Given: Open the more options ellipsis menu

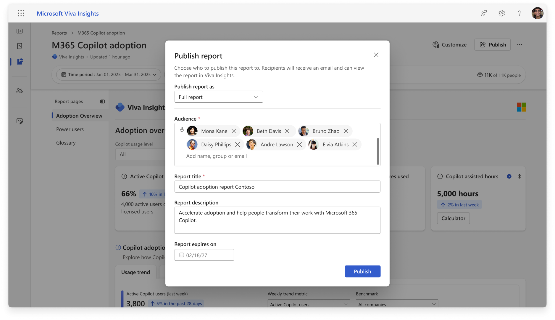Looking at the screenshot, I should [x=519, y=45].
